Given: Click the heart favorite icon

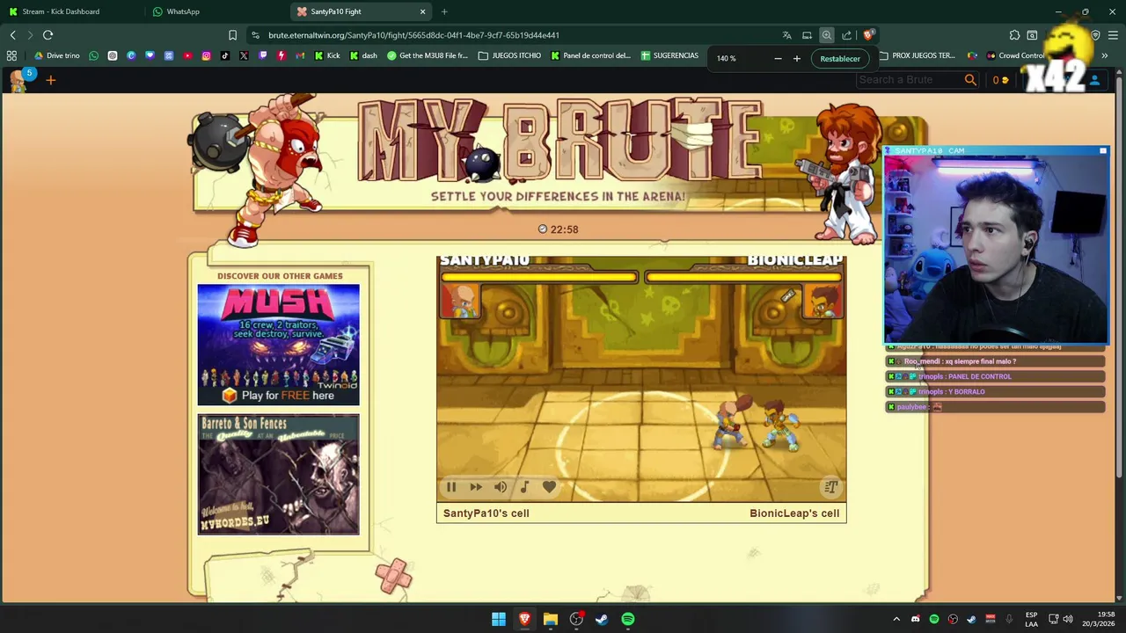Looking at the screenshot, I should 549,487.
